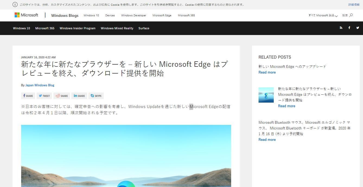Open the Twitter icon in the navigation bar
This screenshot has width=363, height=187.
point(358,28)
